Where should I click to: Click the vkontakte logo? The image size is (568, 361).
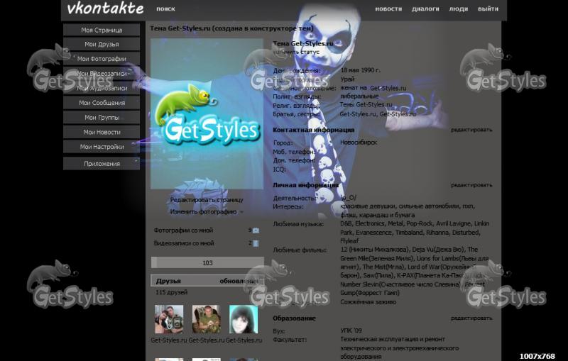[105, 9]
